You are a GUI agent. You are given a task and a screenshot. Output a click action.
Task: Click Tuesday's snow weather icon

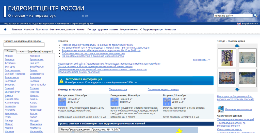pyautogui.click(x=167, y=102)
